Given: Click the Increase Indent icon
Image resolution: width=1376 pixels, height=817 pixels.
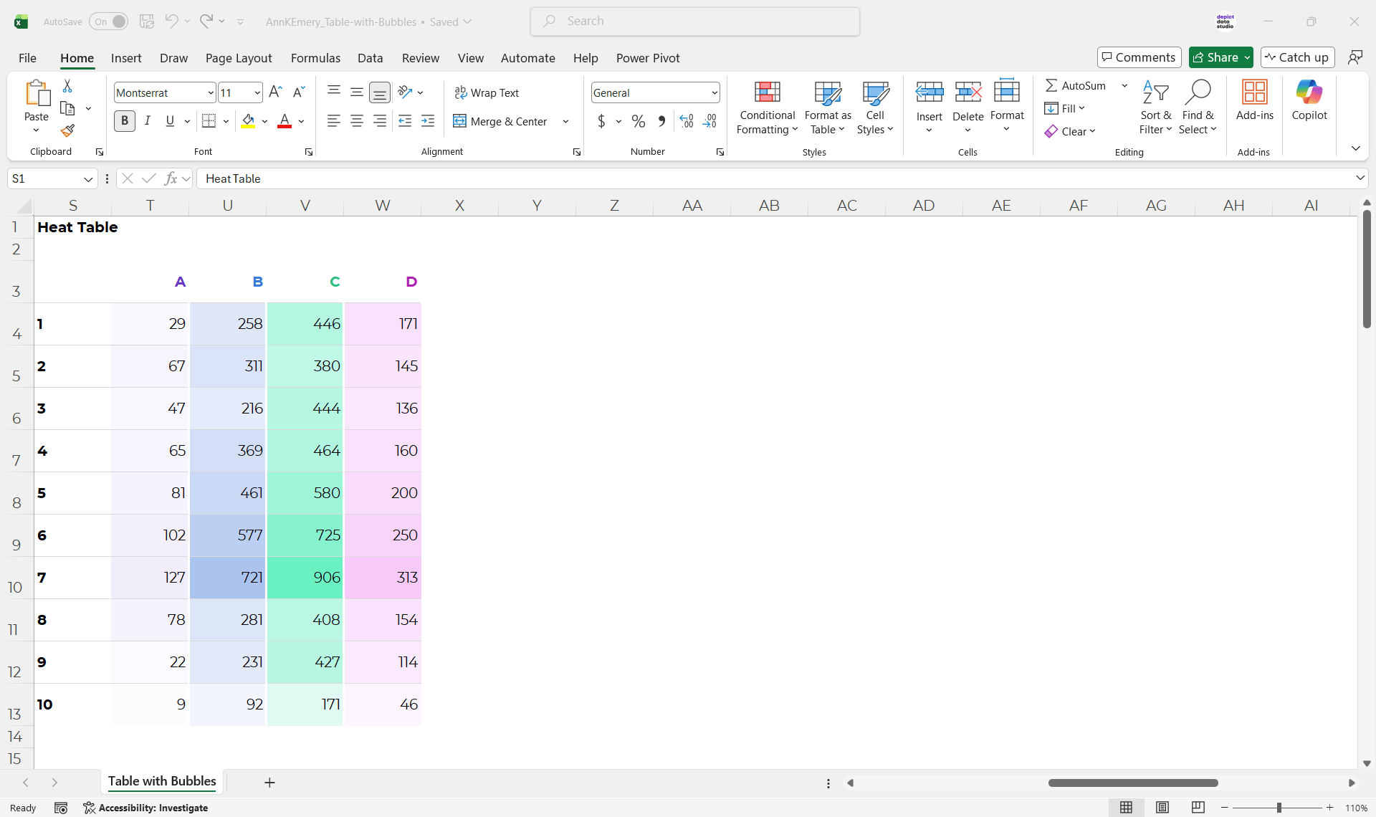Looking at the screenshot, I should [428, 121].
